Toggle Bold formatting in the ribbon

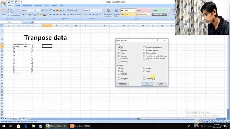(x=23, y=15)
